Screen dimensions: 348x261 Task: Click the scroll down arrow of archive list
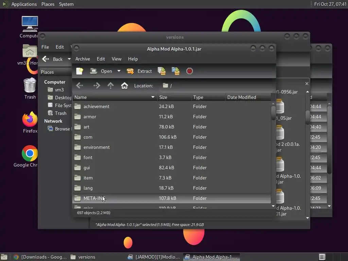pos(273,206)
